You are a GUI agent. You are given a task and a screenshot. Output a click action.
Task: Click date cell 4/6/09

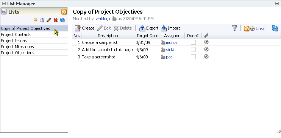tap(142, 57)
